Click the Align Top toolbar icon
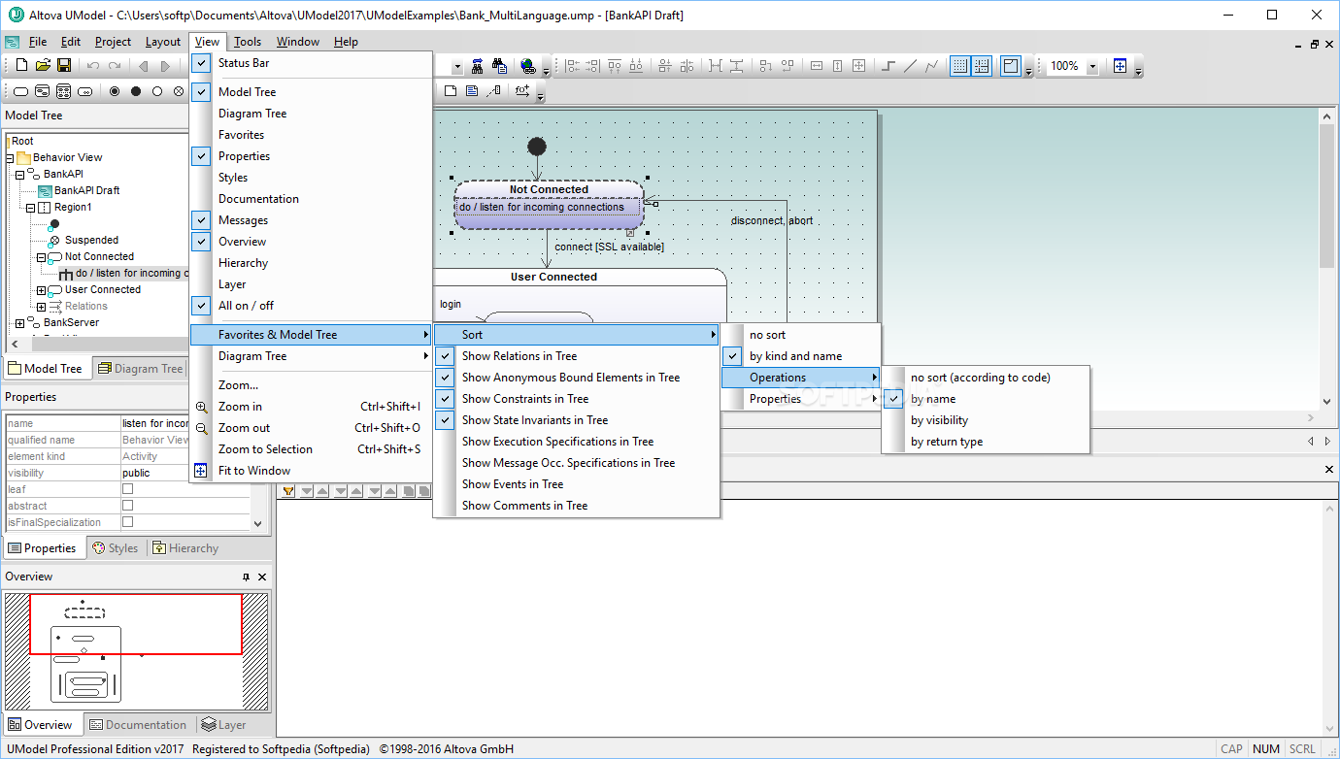 614,66
